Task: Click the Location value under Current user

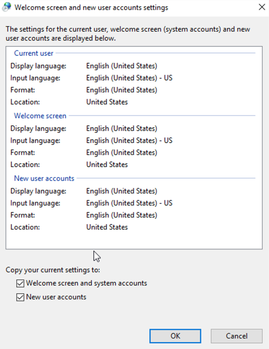Action: (x=107, y=102)
